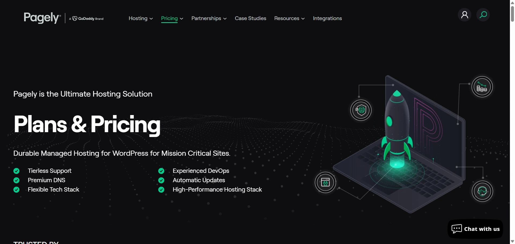
Task: Click the Experienced DevOps text
Action: [201, 171]
